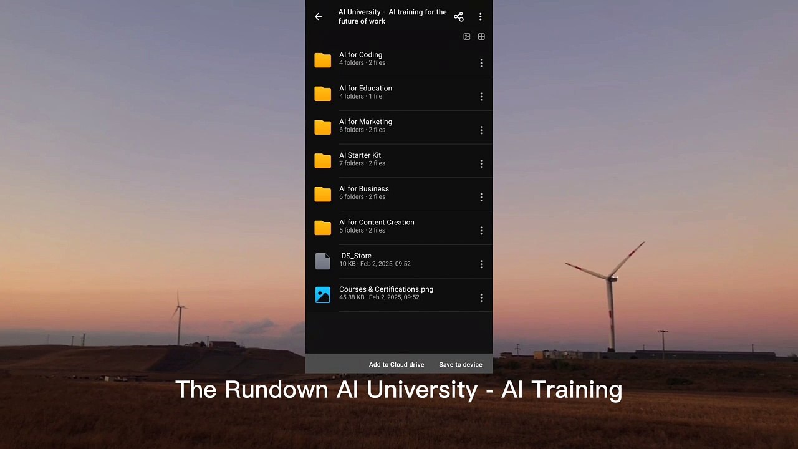Select the .DS_Store file icon
Image resolution: width=798 pixels, height=449 pixels.
[322, 261]
